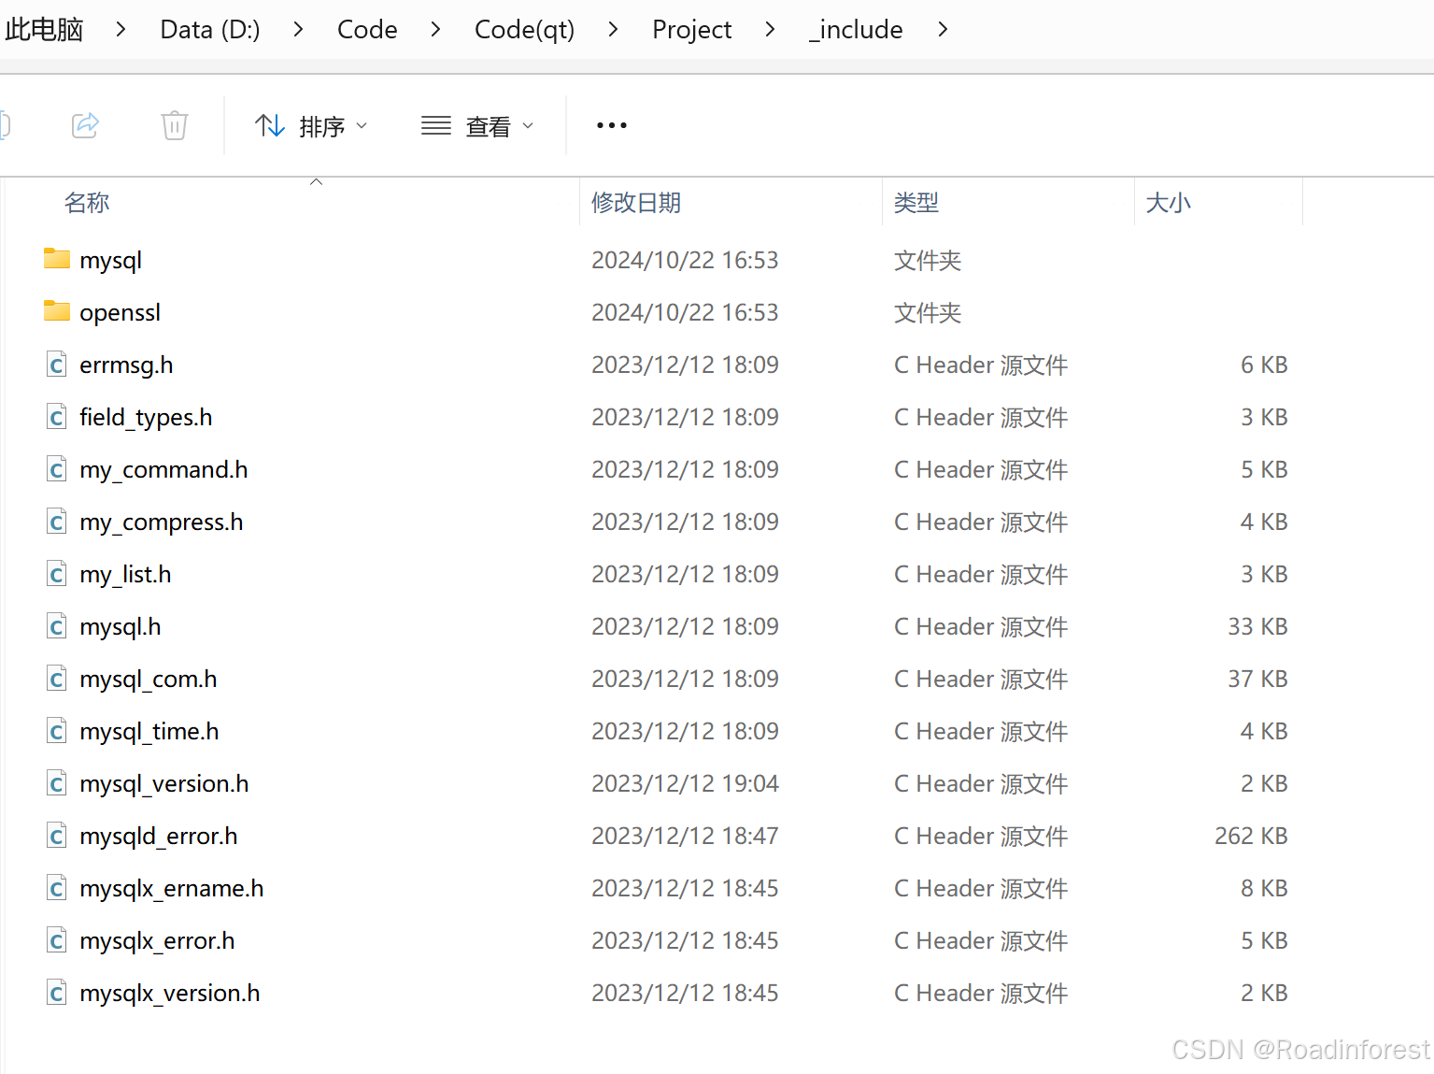Click the 37 KB size of mysql_com.h
Viewport: 1434px width, 1074px height.
click(1257, 679)
